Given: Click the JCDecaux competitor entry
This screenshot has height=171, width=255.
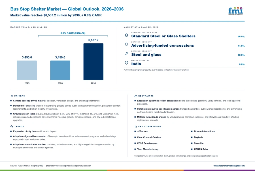Looking at the screenshot, I should pos(142,131).
